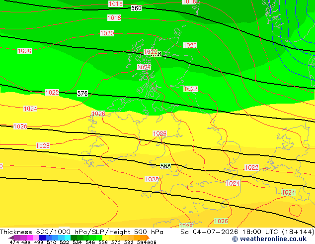
Task: Pick the dark blue legend swatch
Action: click(x=42, y=238)
